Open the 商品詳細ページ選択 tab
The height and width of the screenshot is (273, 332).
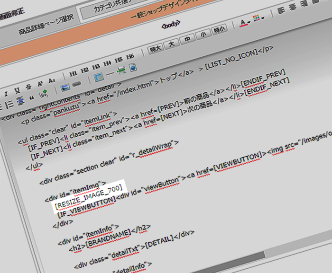[46, 25]
